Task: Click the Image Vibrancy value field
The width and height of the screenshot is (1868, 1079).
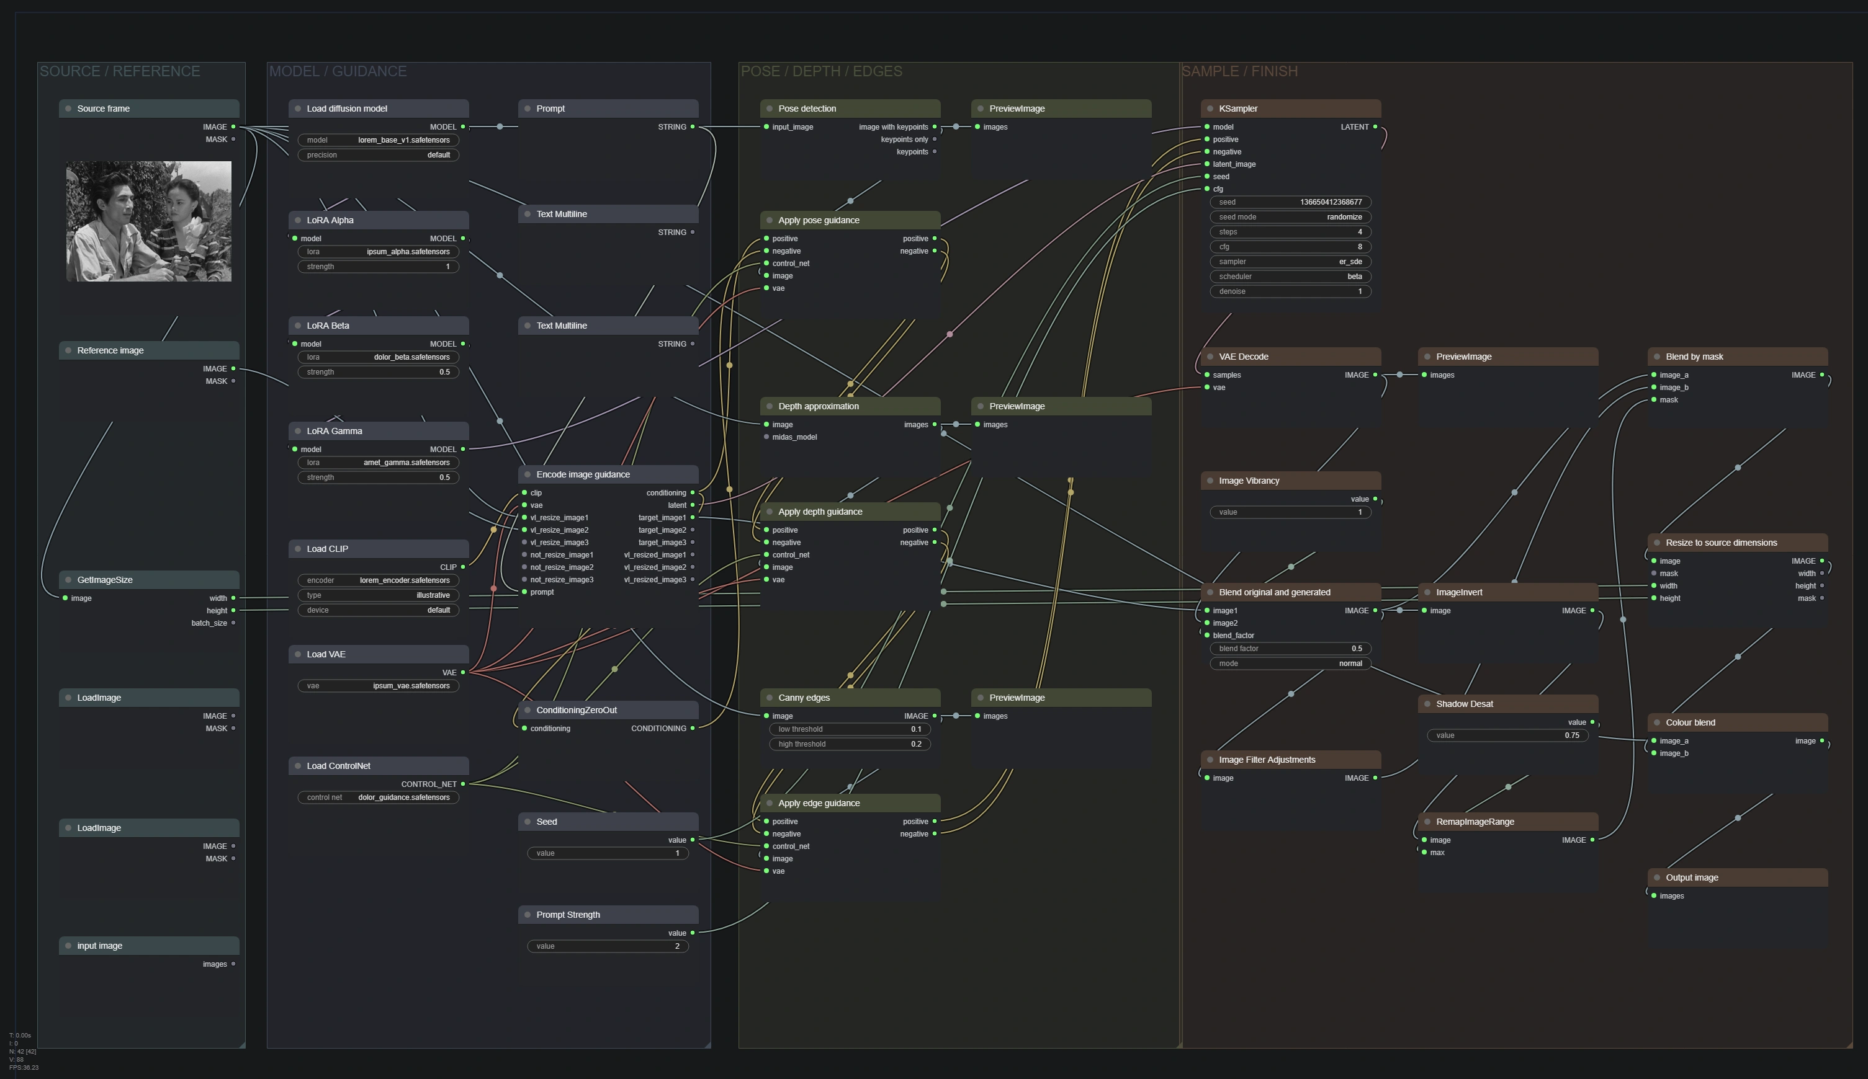Action: pyautogui.click(x=1291, y=512)
